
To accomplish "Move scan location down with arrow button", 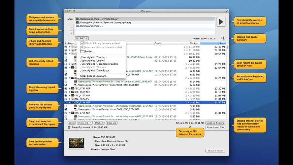I will click(x=71, y=33).
